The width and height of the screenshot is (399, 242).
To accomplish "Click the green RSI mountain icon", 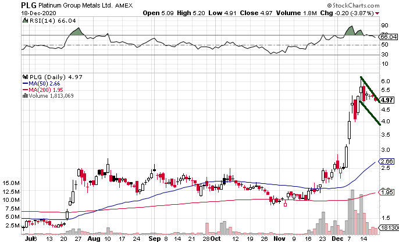I will (x=25, y=20).
